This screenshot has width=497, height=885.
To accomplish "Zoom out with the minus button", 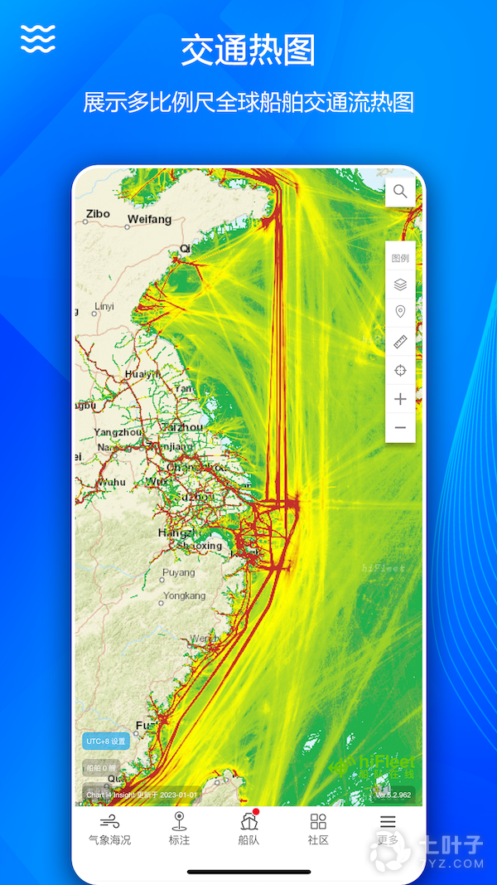I will (400, 428).
